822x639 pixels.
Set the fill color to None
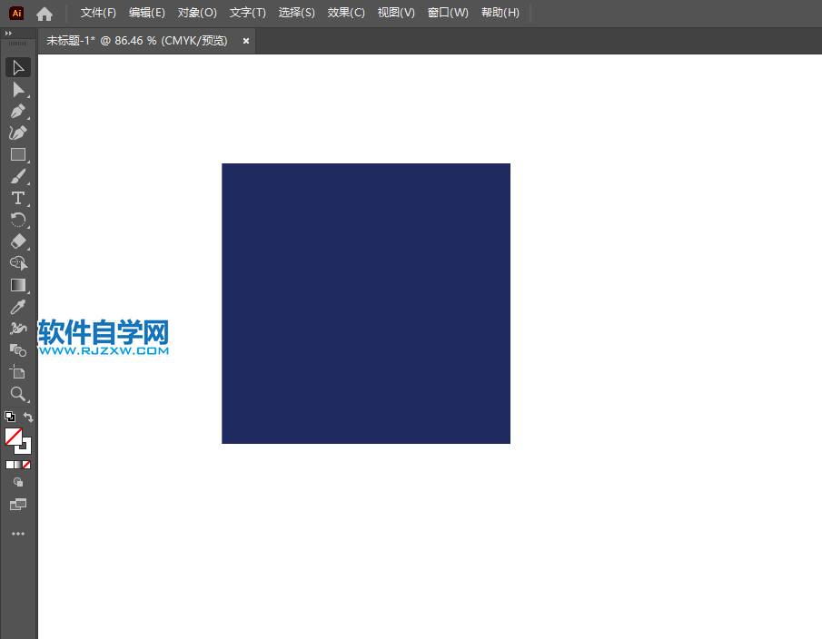(28, 464)
